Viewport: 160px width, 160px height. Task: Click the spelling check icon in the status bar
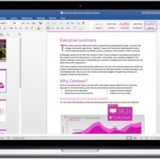8,138
